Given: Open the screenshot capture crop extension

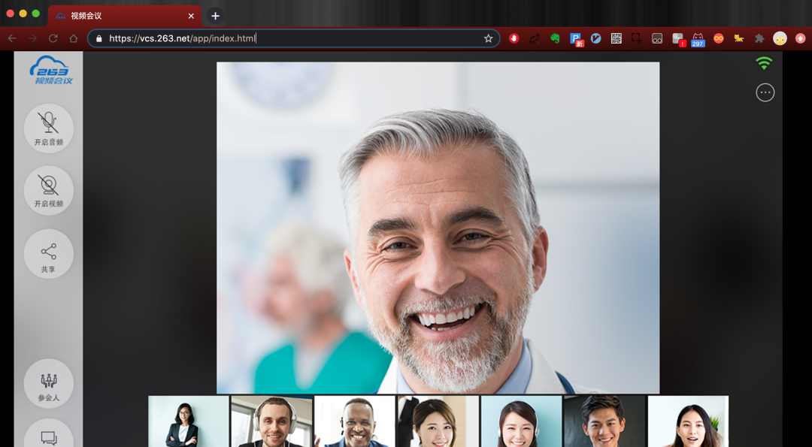Looking at the screenshot, I should point(637,38).
